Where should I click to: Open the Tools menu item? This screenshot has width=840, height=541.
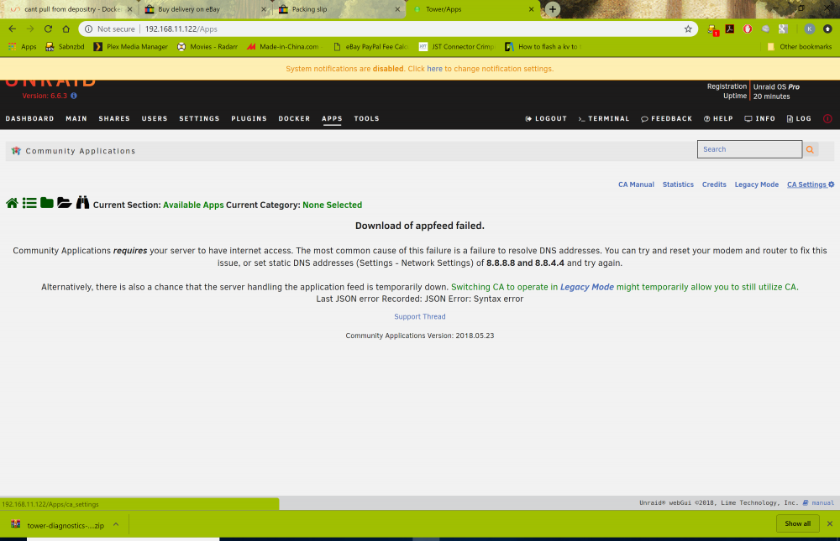(x=366, y=119)
